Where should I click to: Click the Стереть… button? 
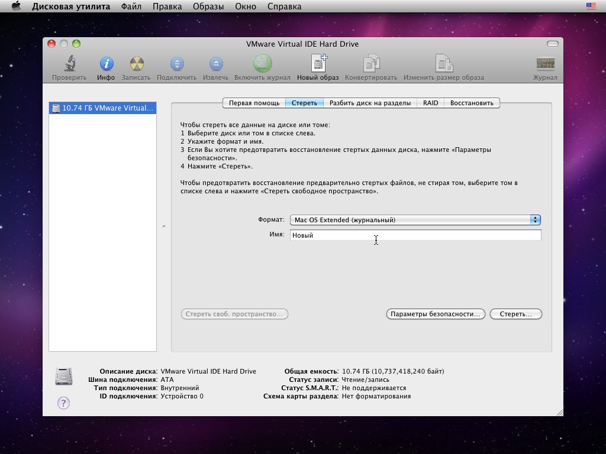pyautogui.click(x=515, y=314)
